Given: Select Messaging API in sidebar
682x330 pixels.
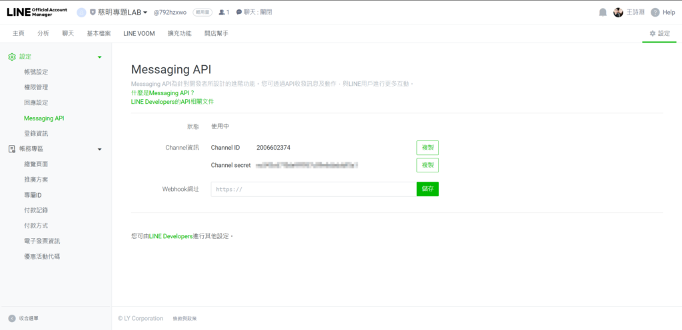Looking at the screenshot, I should tap(45, 118).
